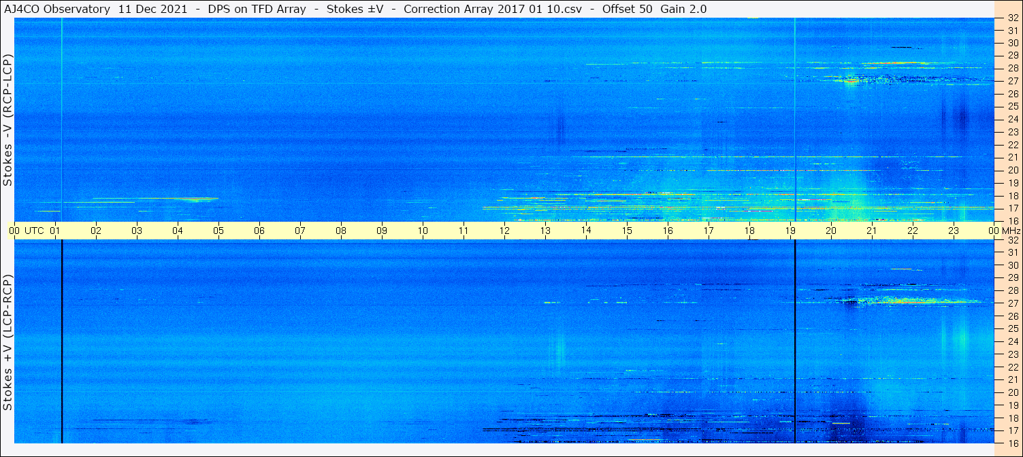Select the 04 hour tick label

click(x=178, y=231)
